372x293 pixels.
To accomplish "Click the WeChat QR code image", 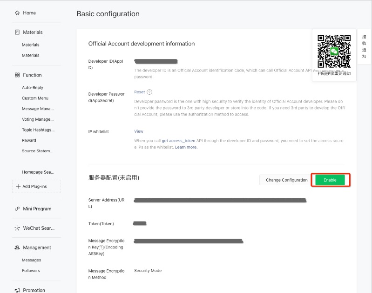I will click(334, 51).
